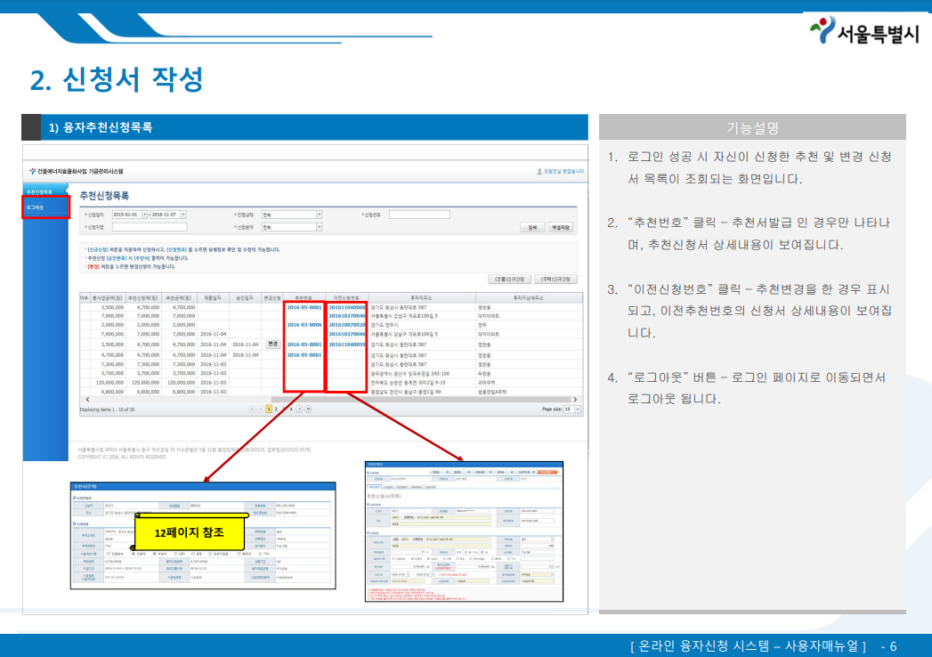
Task: Jump to the last page with the double-arrow icon
Action: tap(308, 409)
